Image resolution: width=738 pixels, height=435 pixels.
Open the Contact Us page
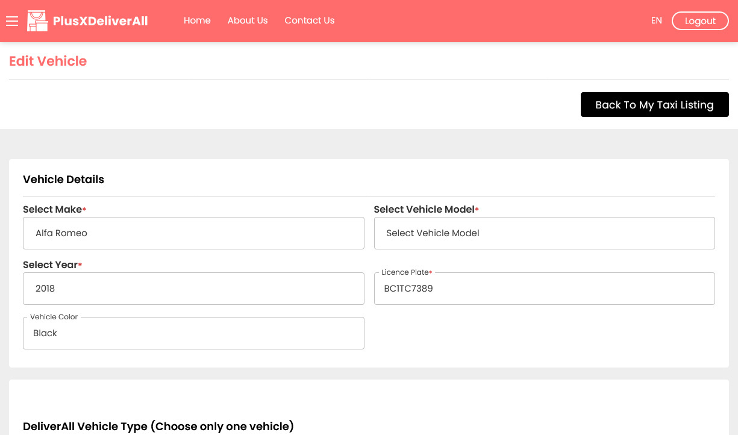coord(310,20)
